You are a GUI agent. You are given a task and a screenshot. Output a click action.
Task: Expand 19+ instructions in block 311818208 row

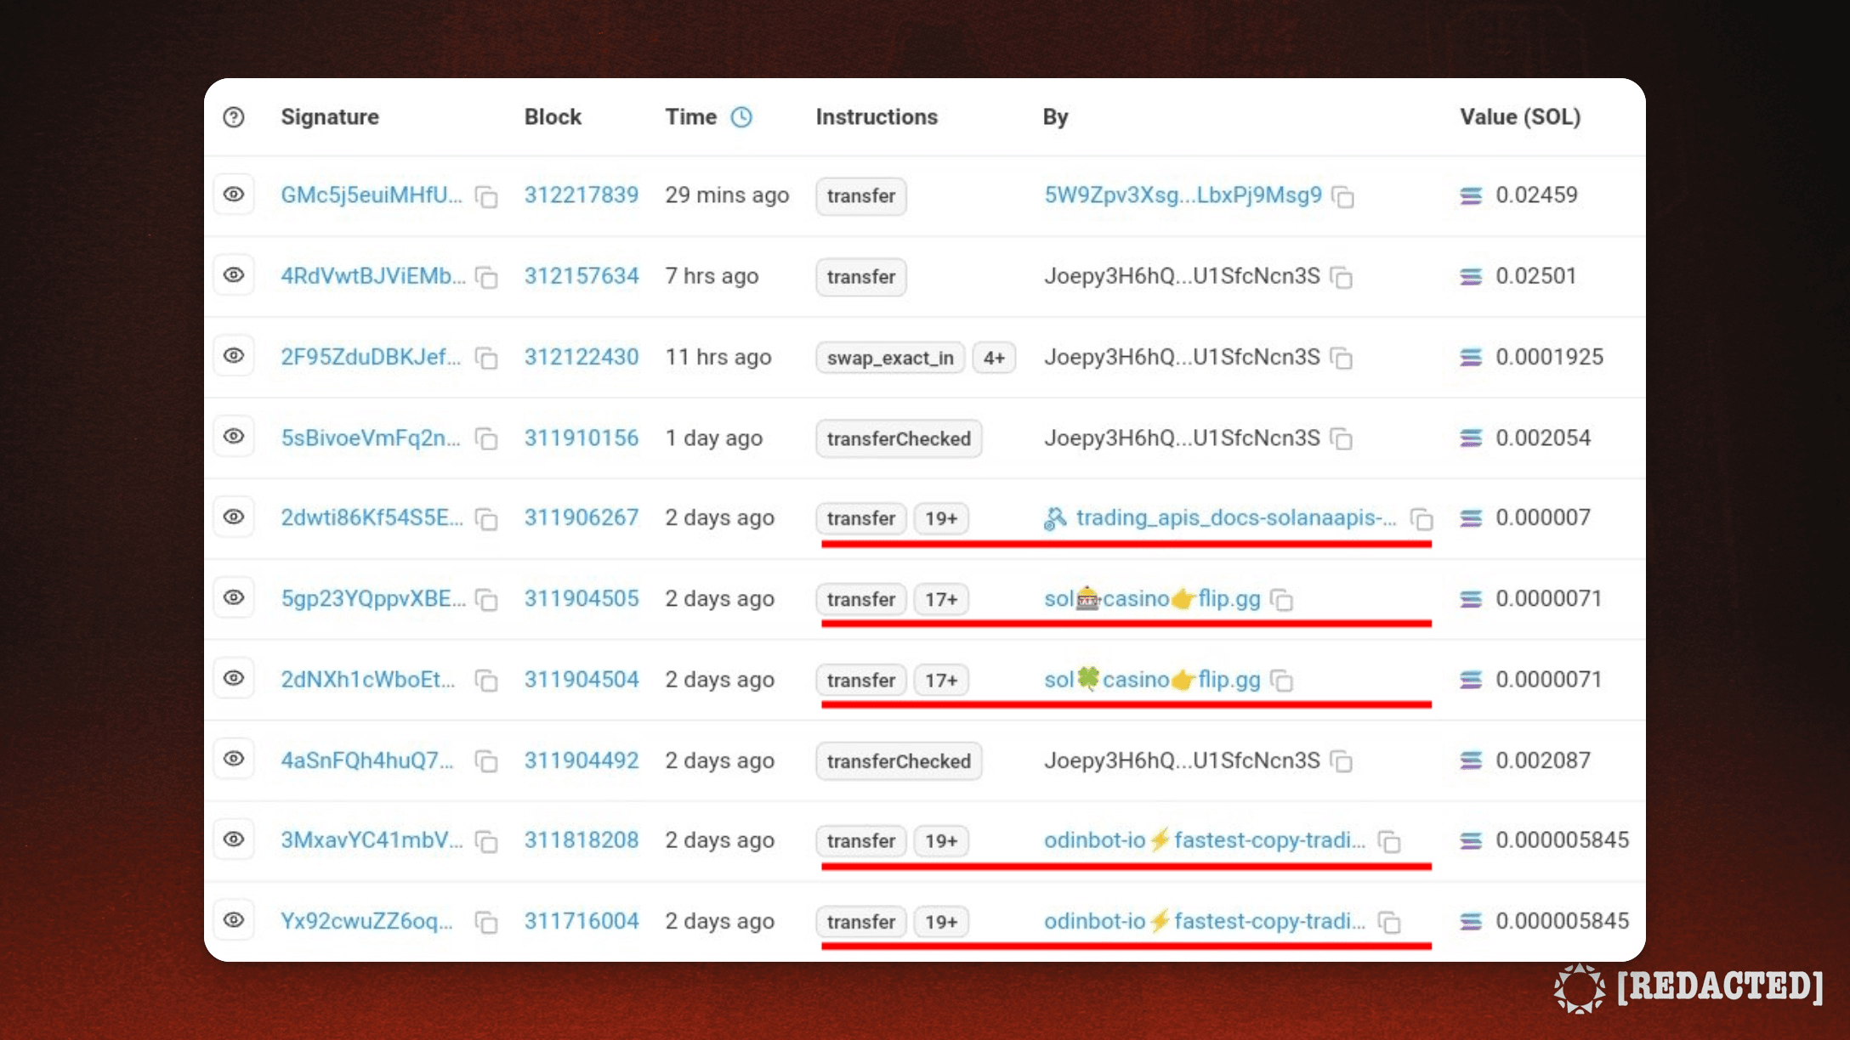pyautogui.click(x=941, y=841)
